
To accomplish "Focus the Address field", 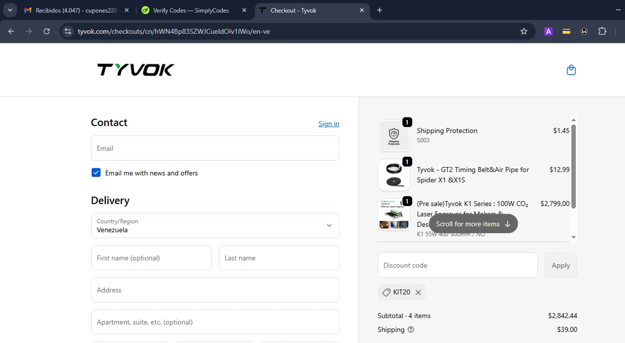I will (215, 290).
